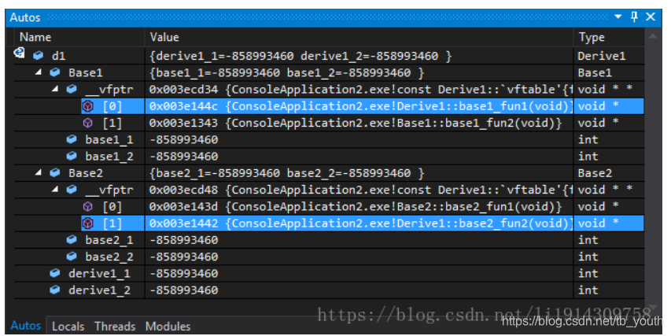This screenshot has height=336, width=671.
Task: Select the base2_1 row
Action: point(109,241)
